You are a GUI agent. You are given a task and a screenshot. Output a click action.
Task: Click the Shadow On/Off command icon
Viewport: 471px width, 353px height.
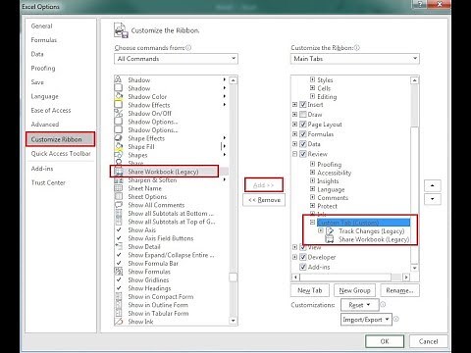point(119,113)
